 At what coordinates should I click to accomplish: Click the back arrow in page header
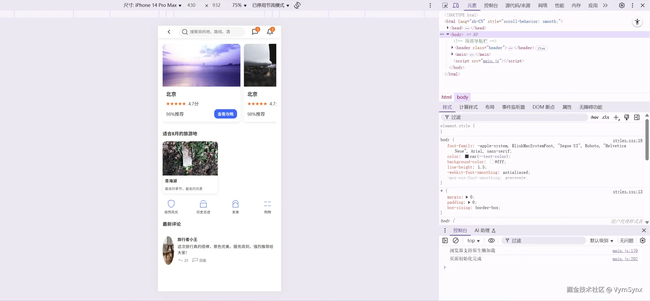coord(169,32)
